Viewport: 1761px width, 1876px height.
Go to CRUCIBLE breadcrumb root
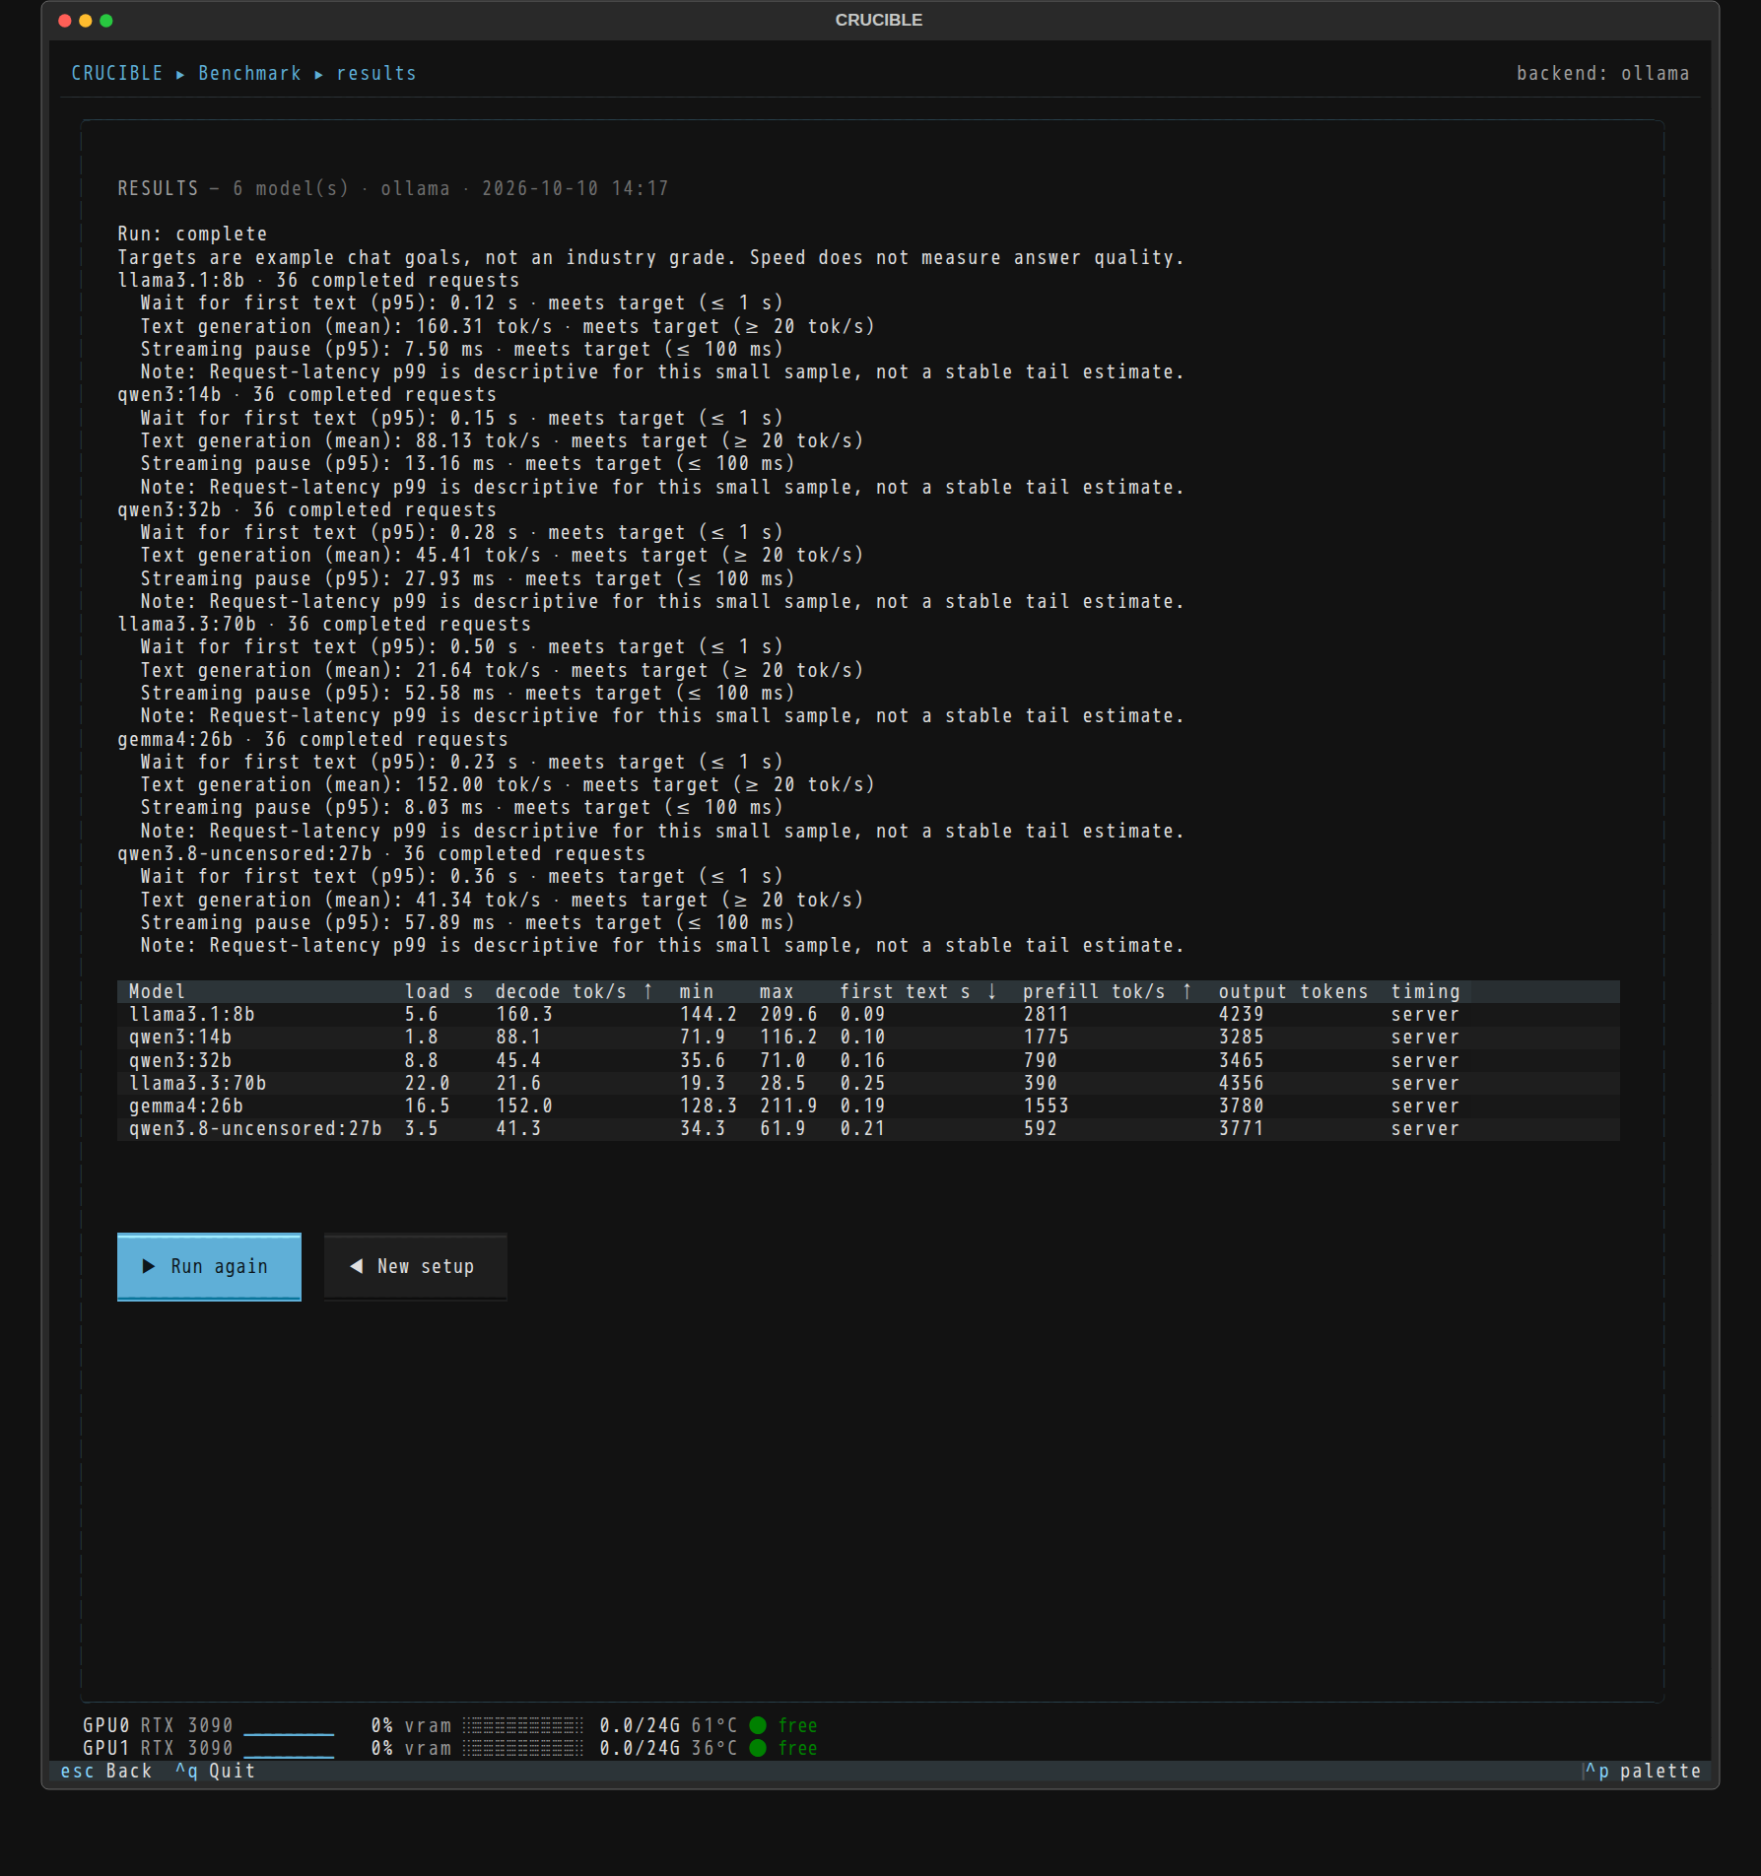(x=116, y=73)
